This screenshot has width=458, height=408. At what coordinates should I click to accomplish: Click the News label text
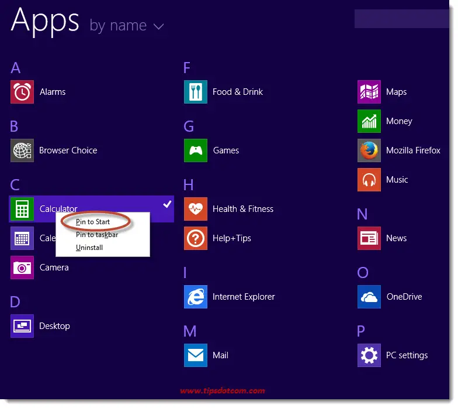point(396,238)
